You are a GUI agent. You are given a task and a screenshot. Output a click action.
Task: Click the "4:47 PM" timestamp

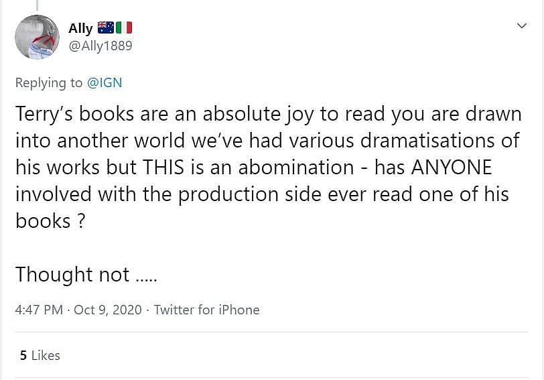[x=39, y=310]
